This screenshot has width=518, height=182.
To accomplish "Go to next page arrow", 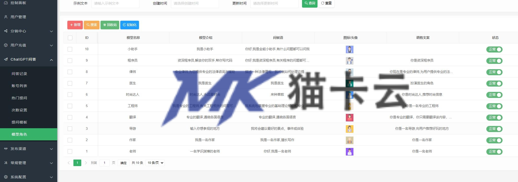I will tap(86, 163).
